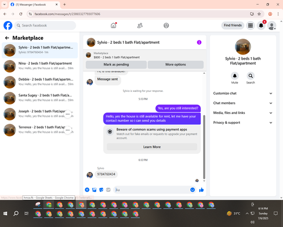Click Sylvio's avatar in right panel
Screen dimensions: 283x227
point(243,47)
